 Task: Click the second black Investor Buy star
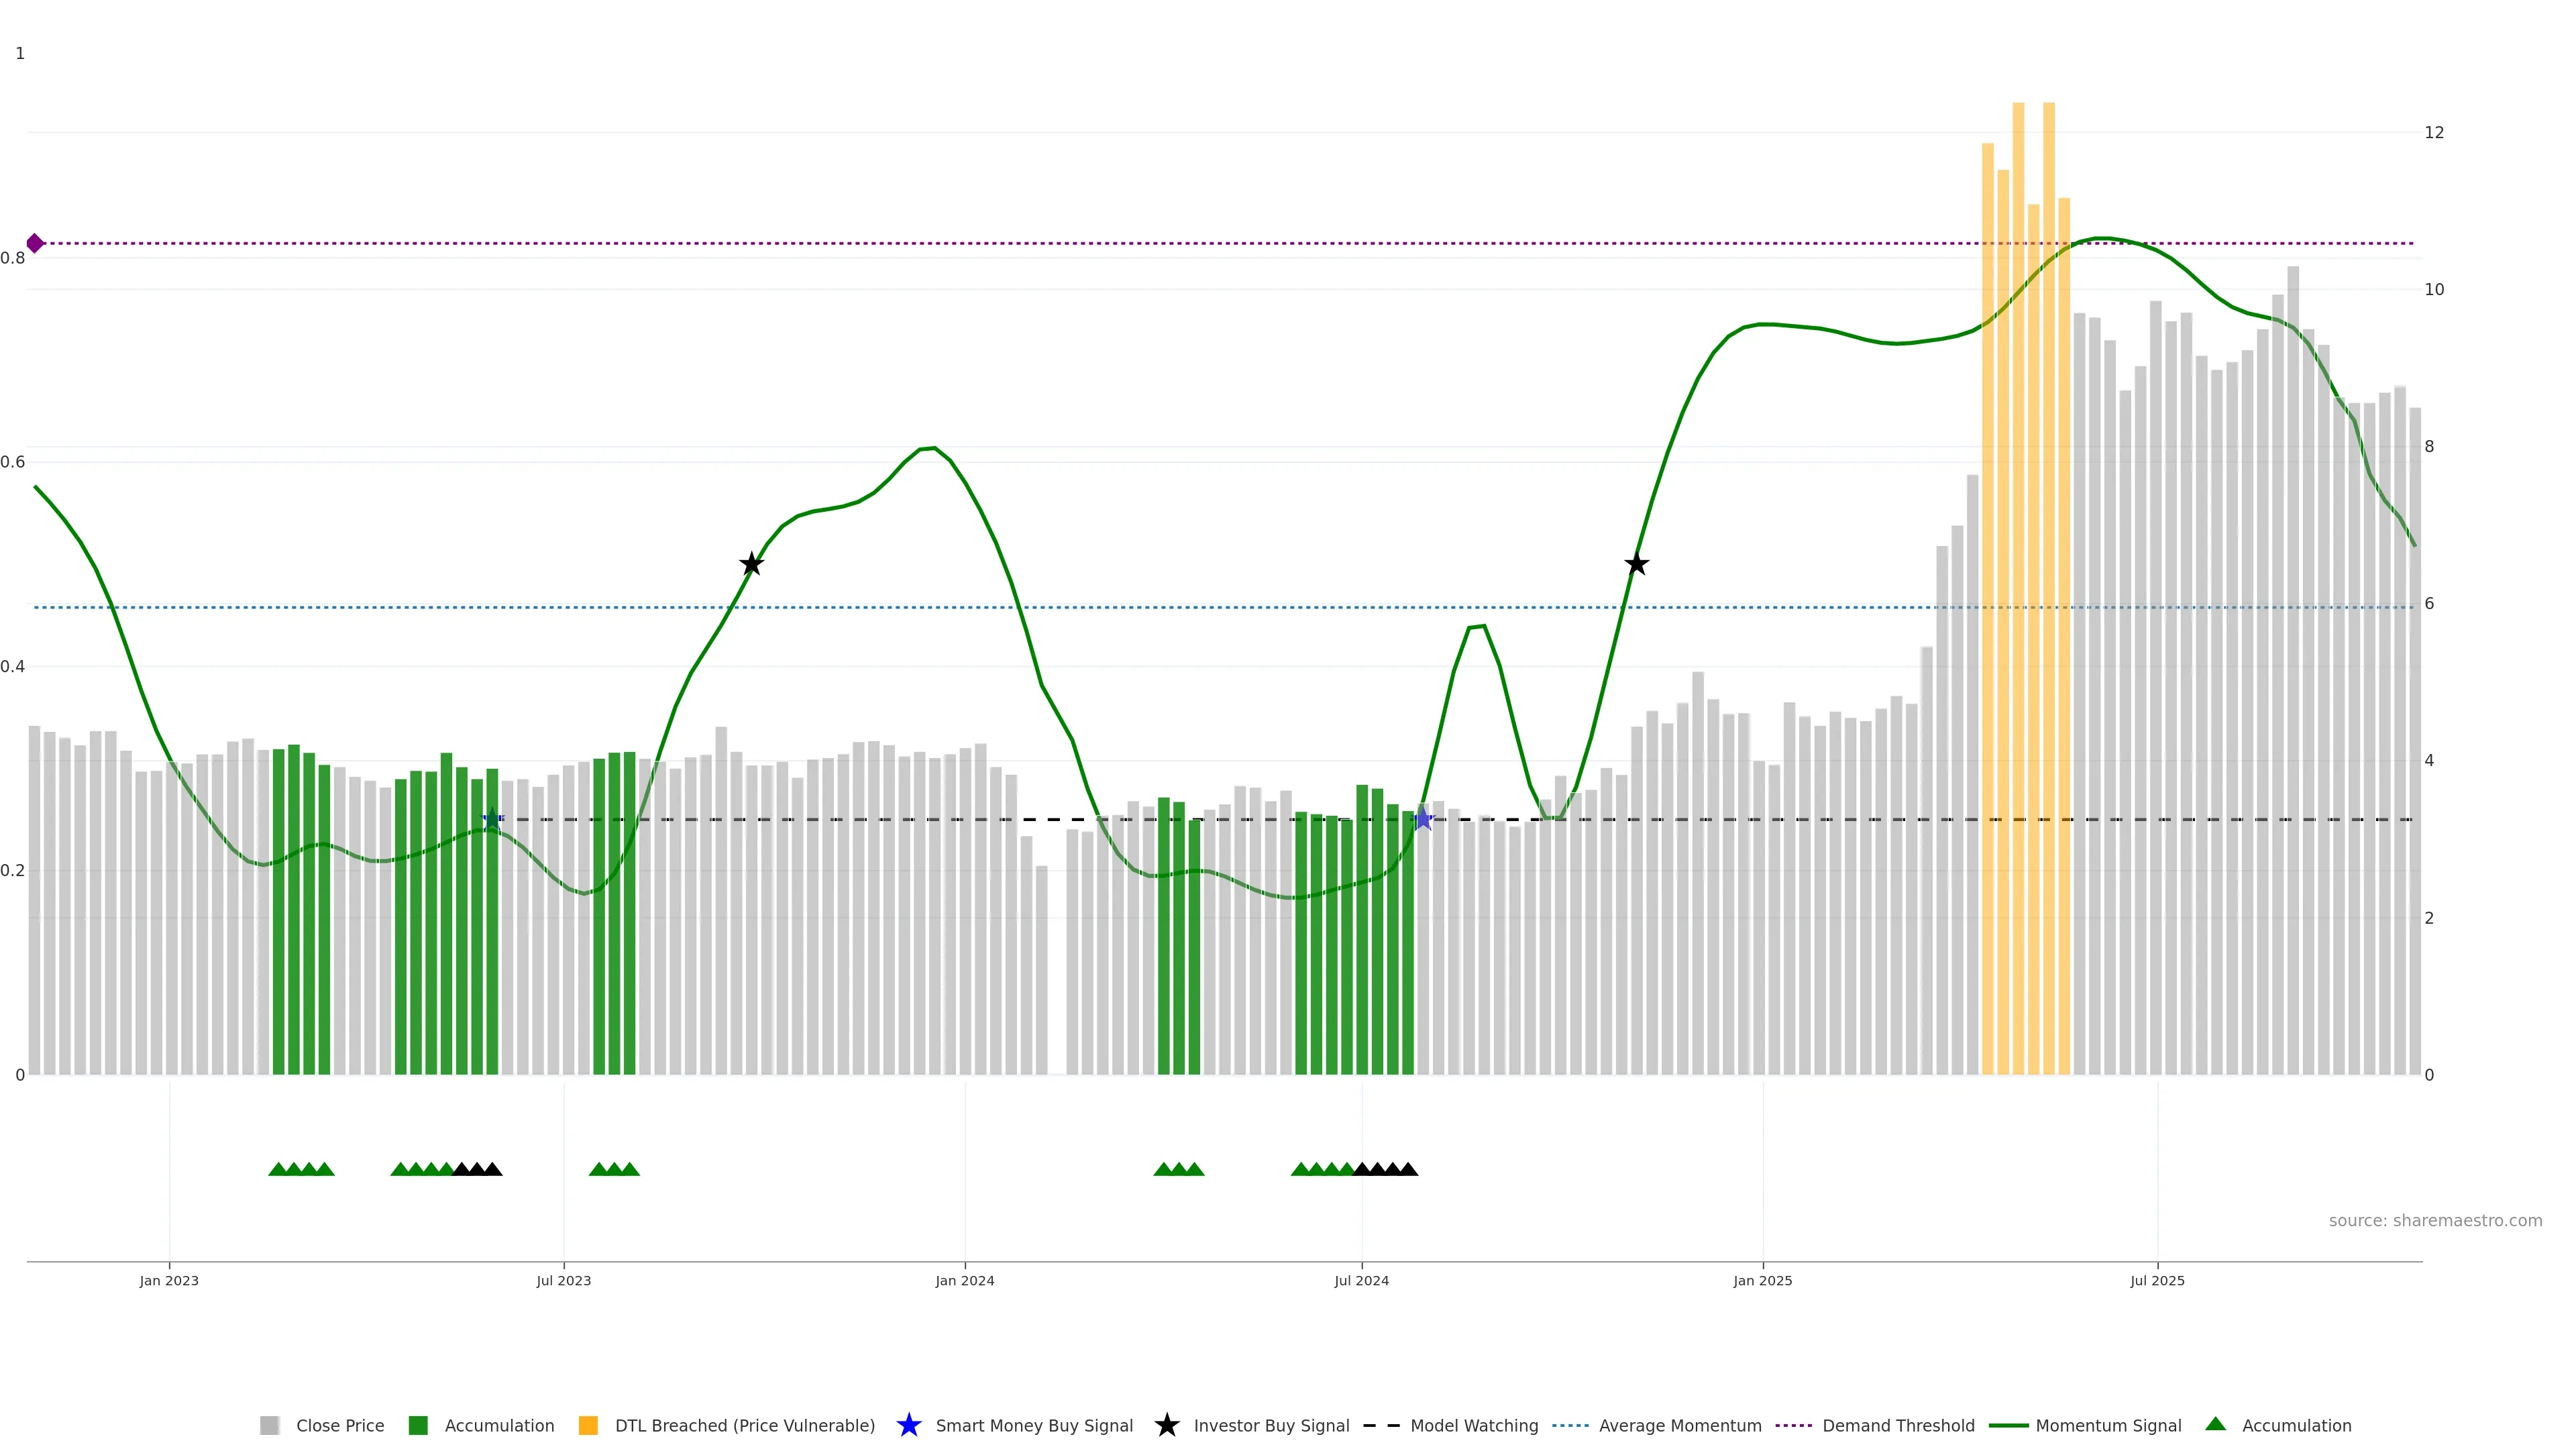coord(1636,564)
